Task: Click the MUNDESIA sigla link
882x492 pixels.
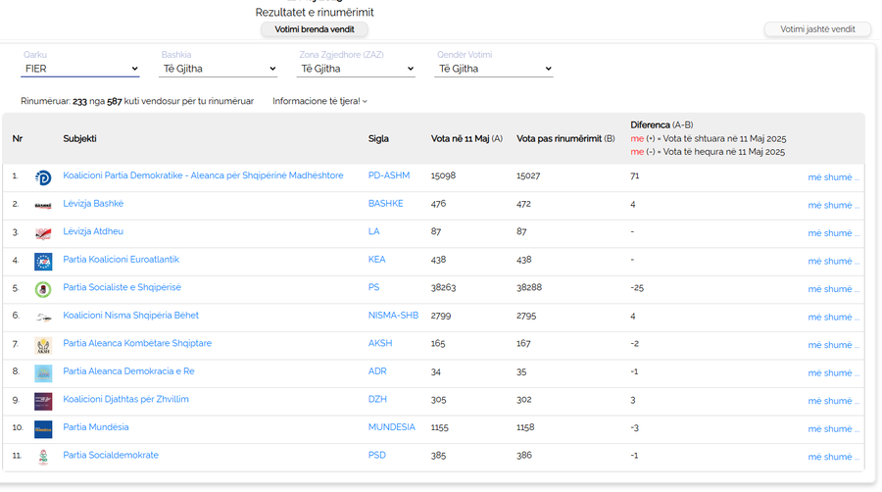Action: coord(391,427)
